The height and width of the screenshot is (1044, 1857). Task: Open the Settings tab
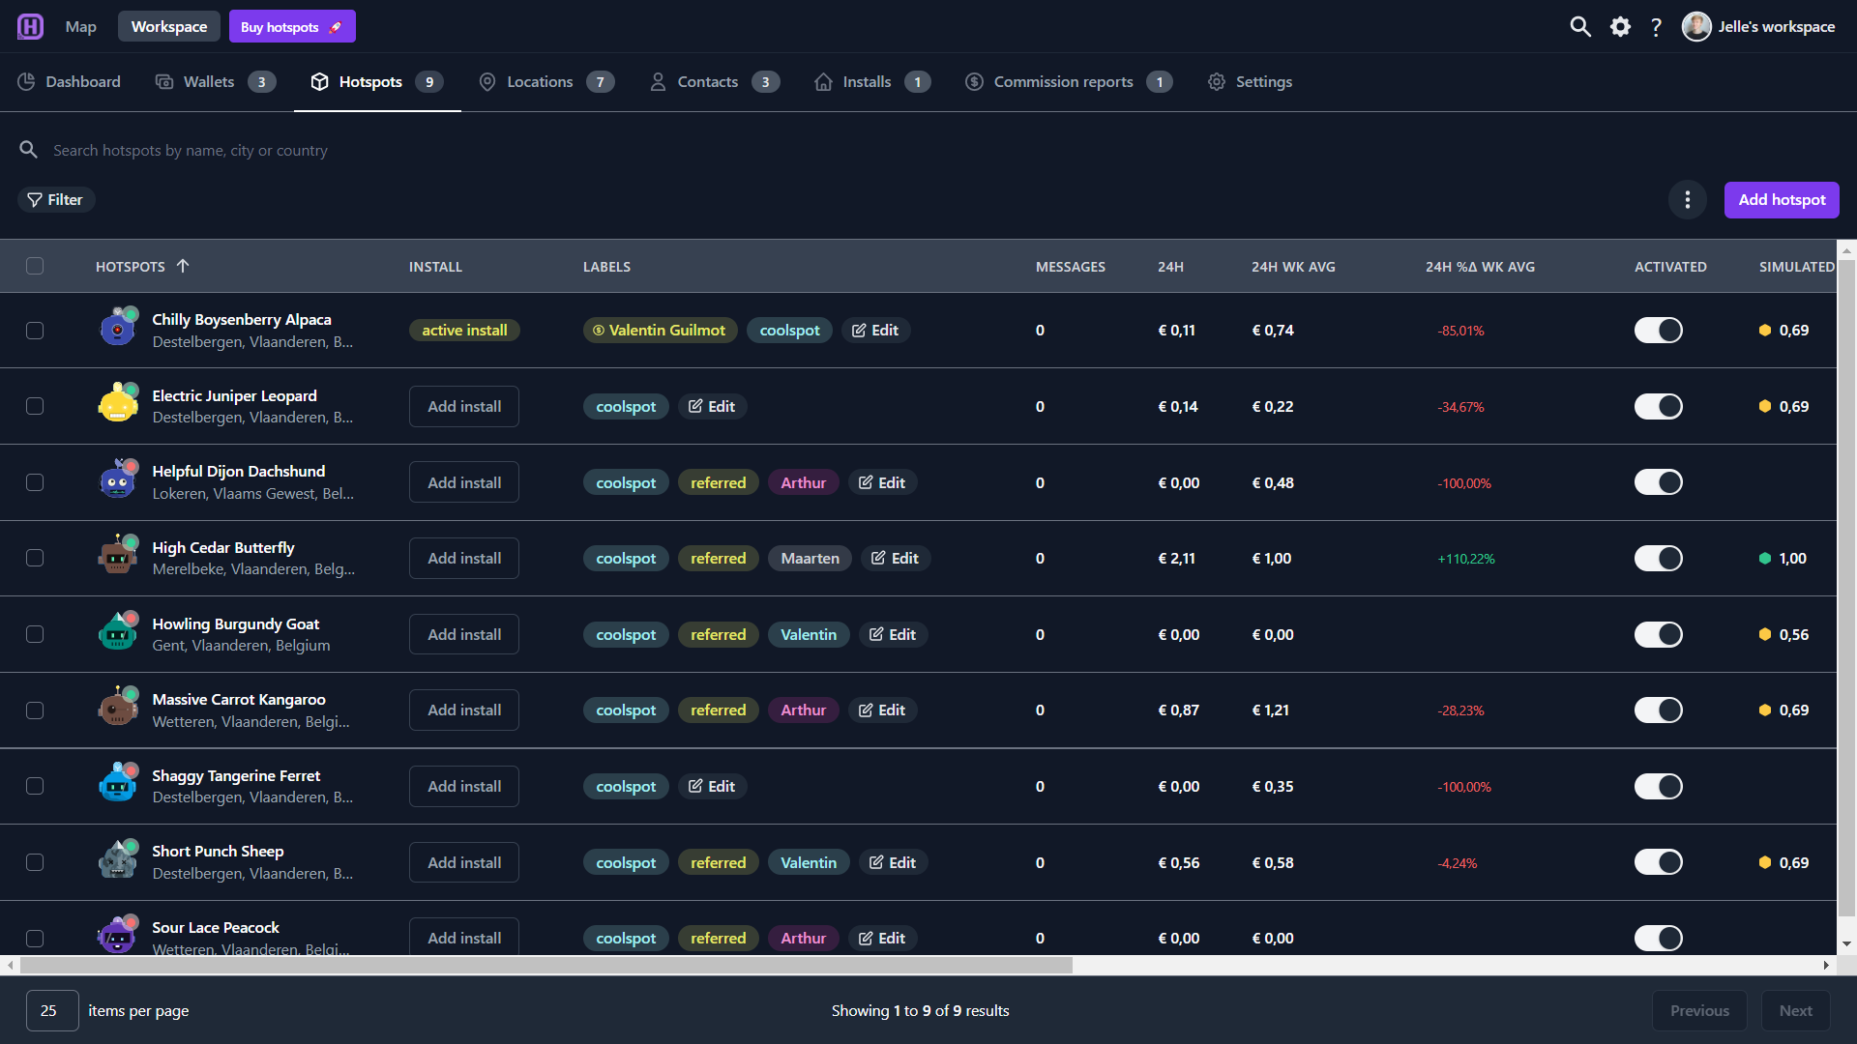coord(1250,82)
